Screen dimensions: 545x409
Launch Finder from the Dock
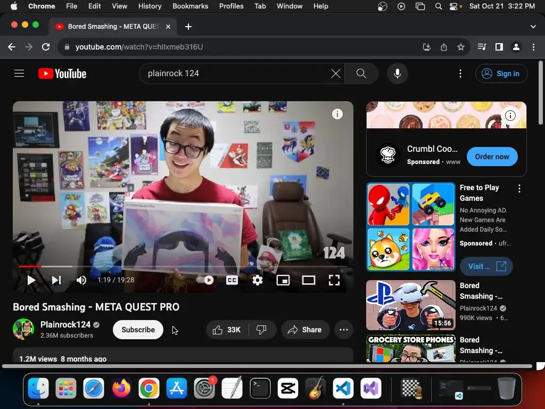point(38,388)
